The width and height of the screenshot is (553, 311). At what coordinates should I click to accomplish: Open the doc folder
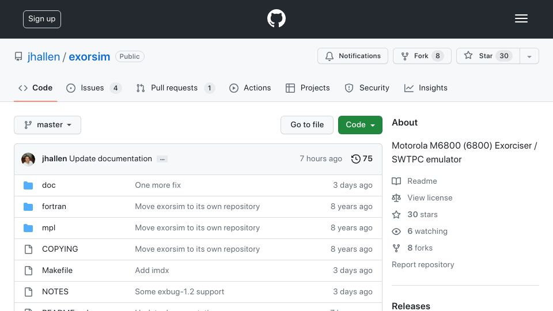(48, 185)
